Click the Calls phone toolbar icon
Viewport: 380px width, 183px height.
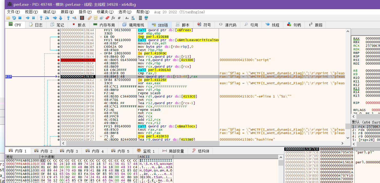(133, 18)
